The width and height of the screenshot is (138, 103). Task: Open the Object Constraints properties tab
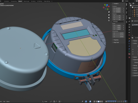point(129,49)
